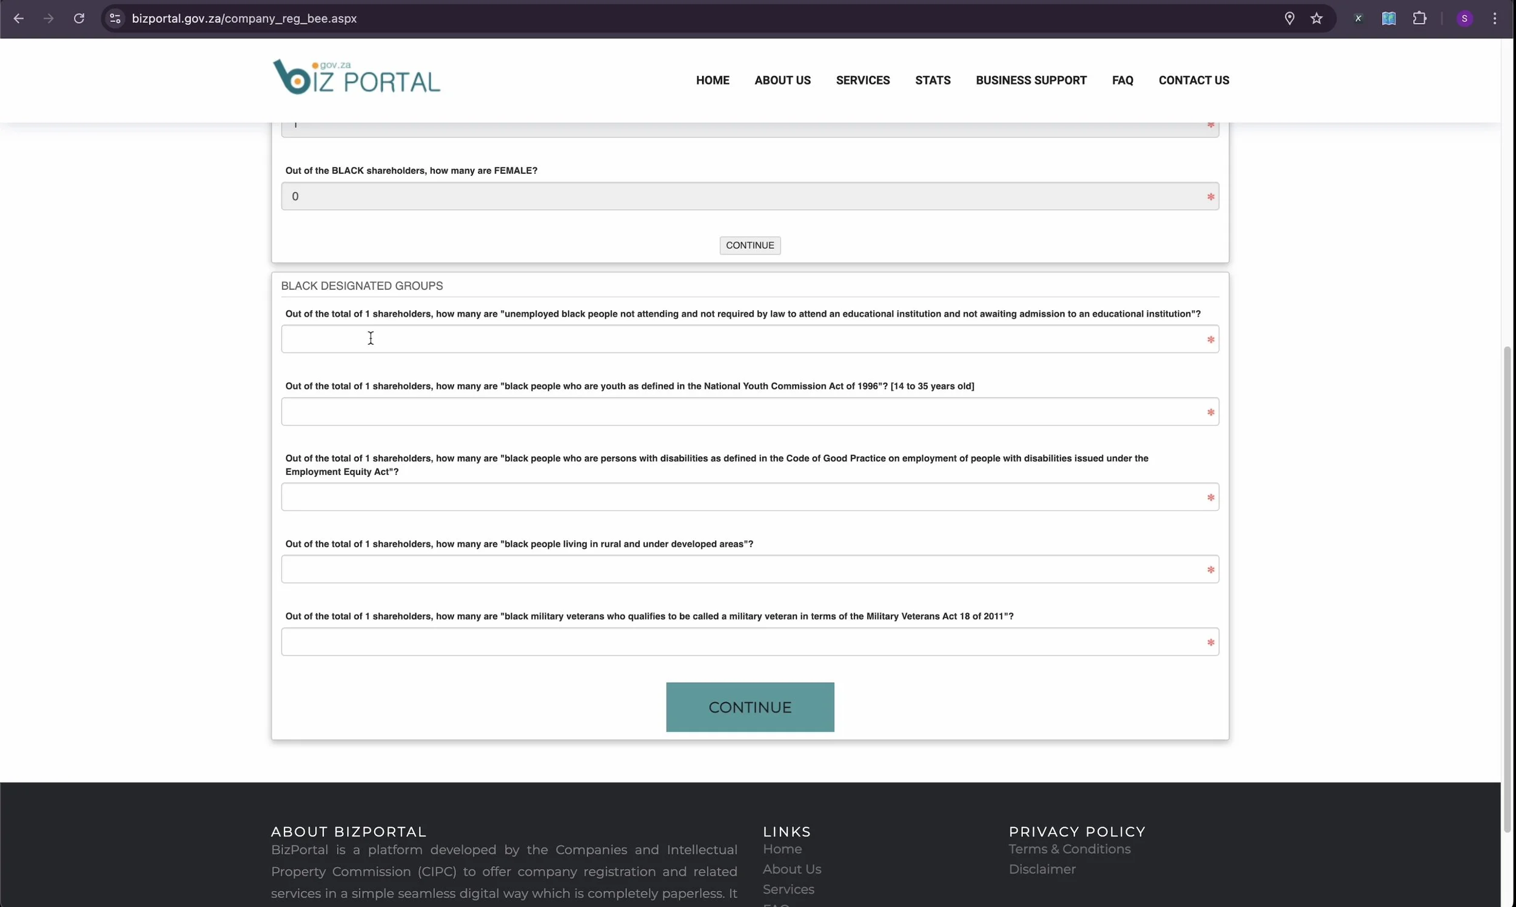Open Chrome three-dot menu
The width and height of the screenshot is (1516, 907).
(1495, 18)
